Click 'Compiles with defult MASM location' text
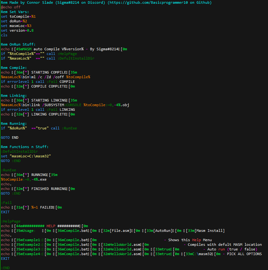Screen dimensions: 268x270 225,244
